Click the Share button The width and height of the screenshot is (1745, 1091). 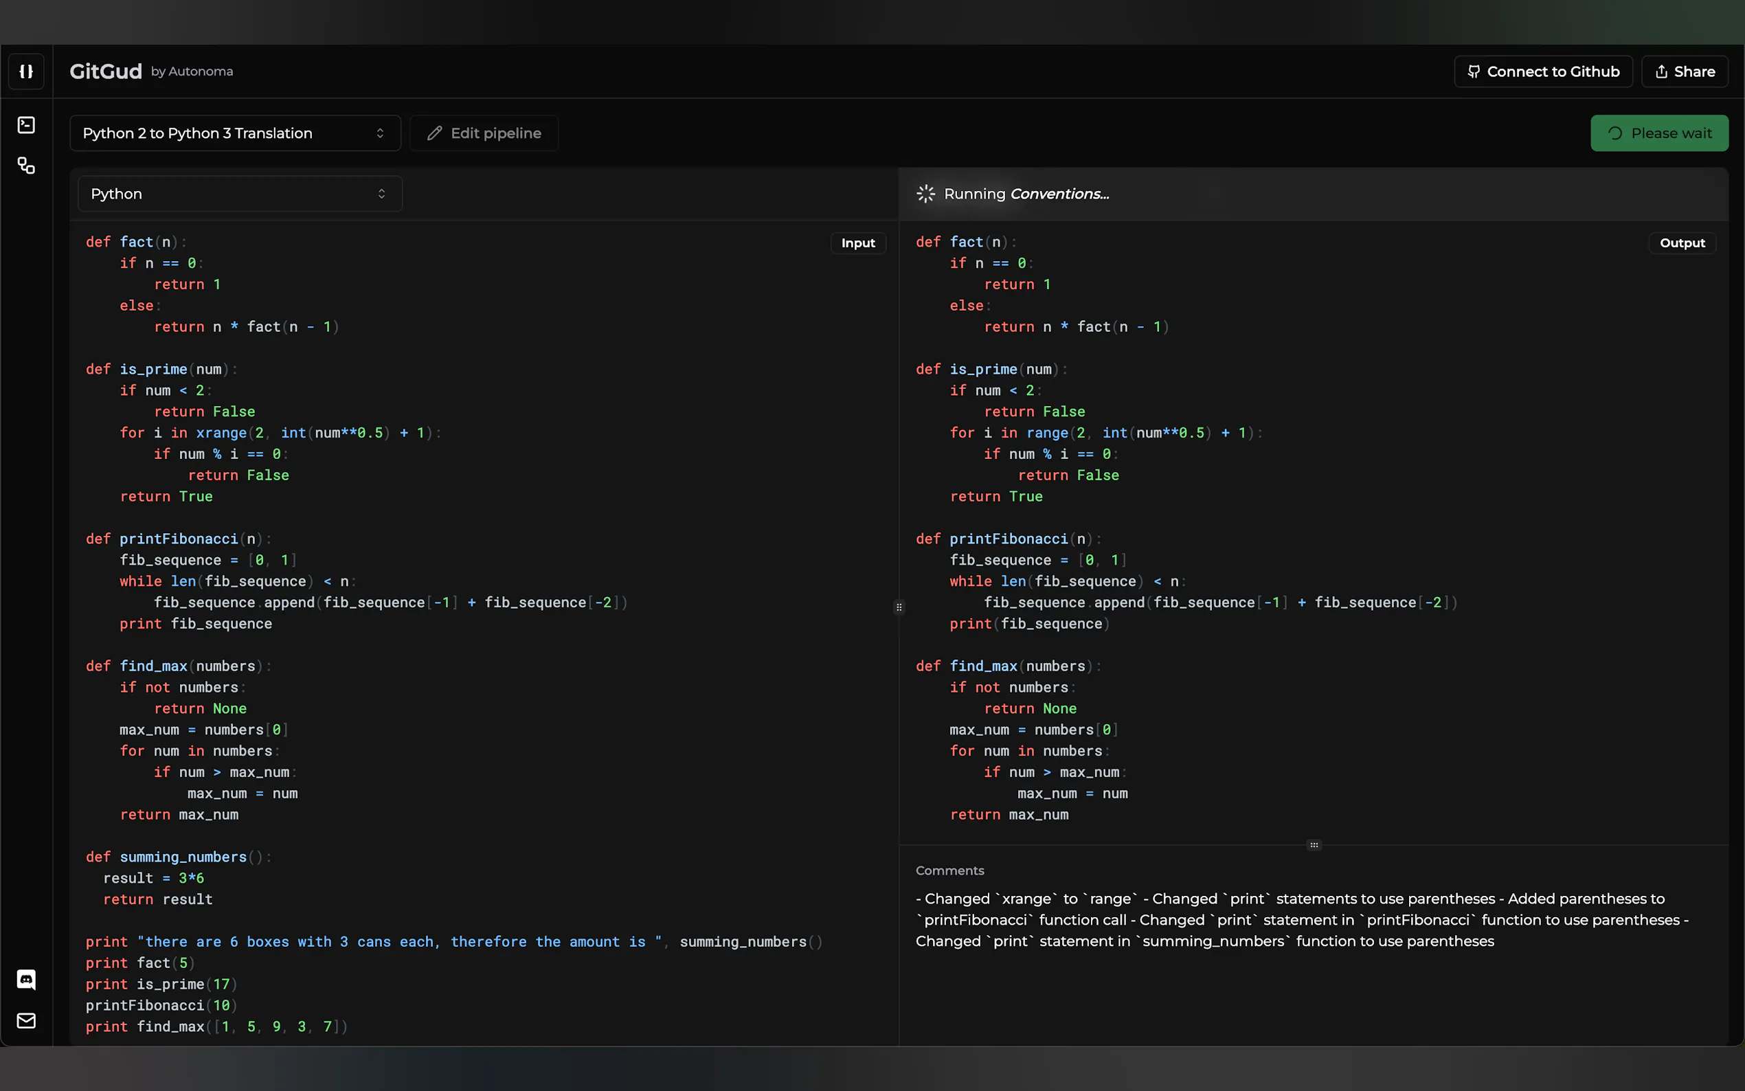click(1685, 71)
